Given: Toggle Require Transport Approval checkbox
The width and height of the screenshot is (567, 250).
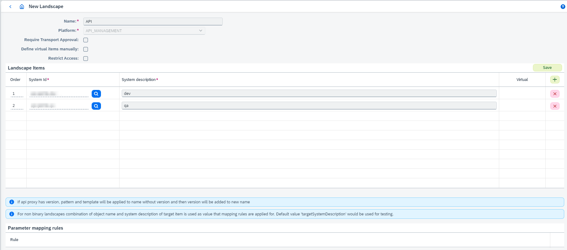Looking at the screenshot, I should 86,40.
